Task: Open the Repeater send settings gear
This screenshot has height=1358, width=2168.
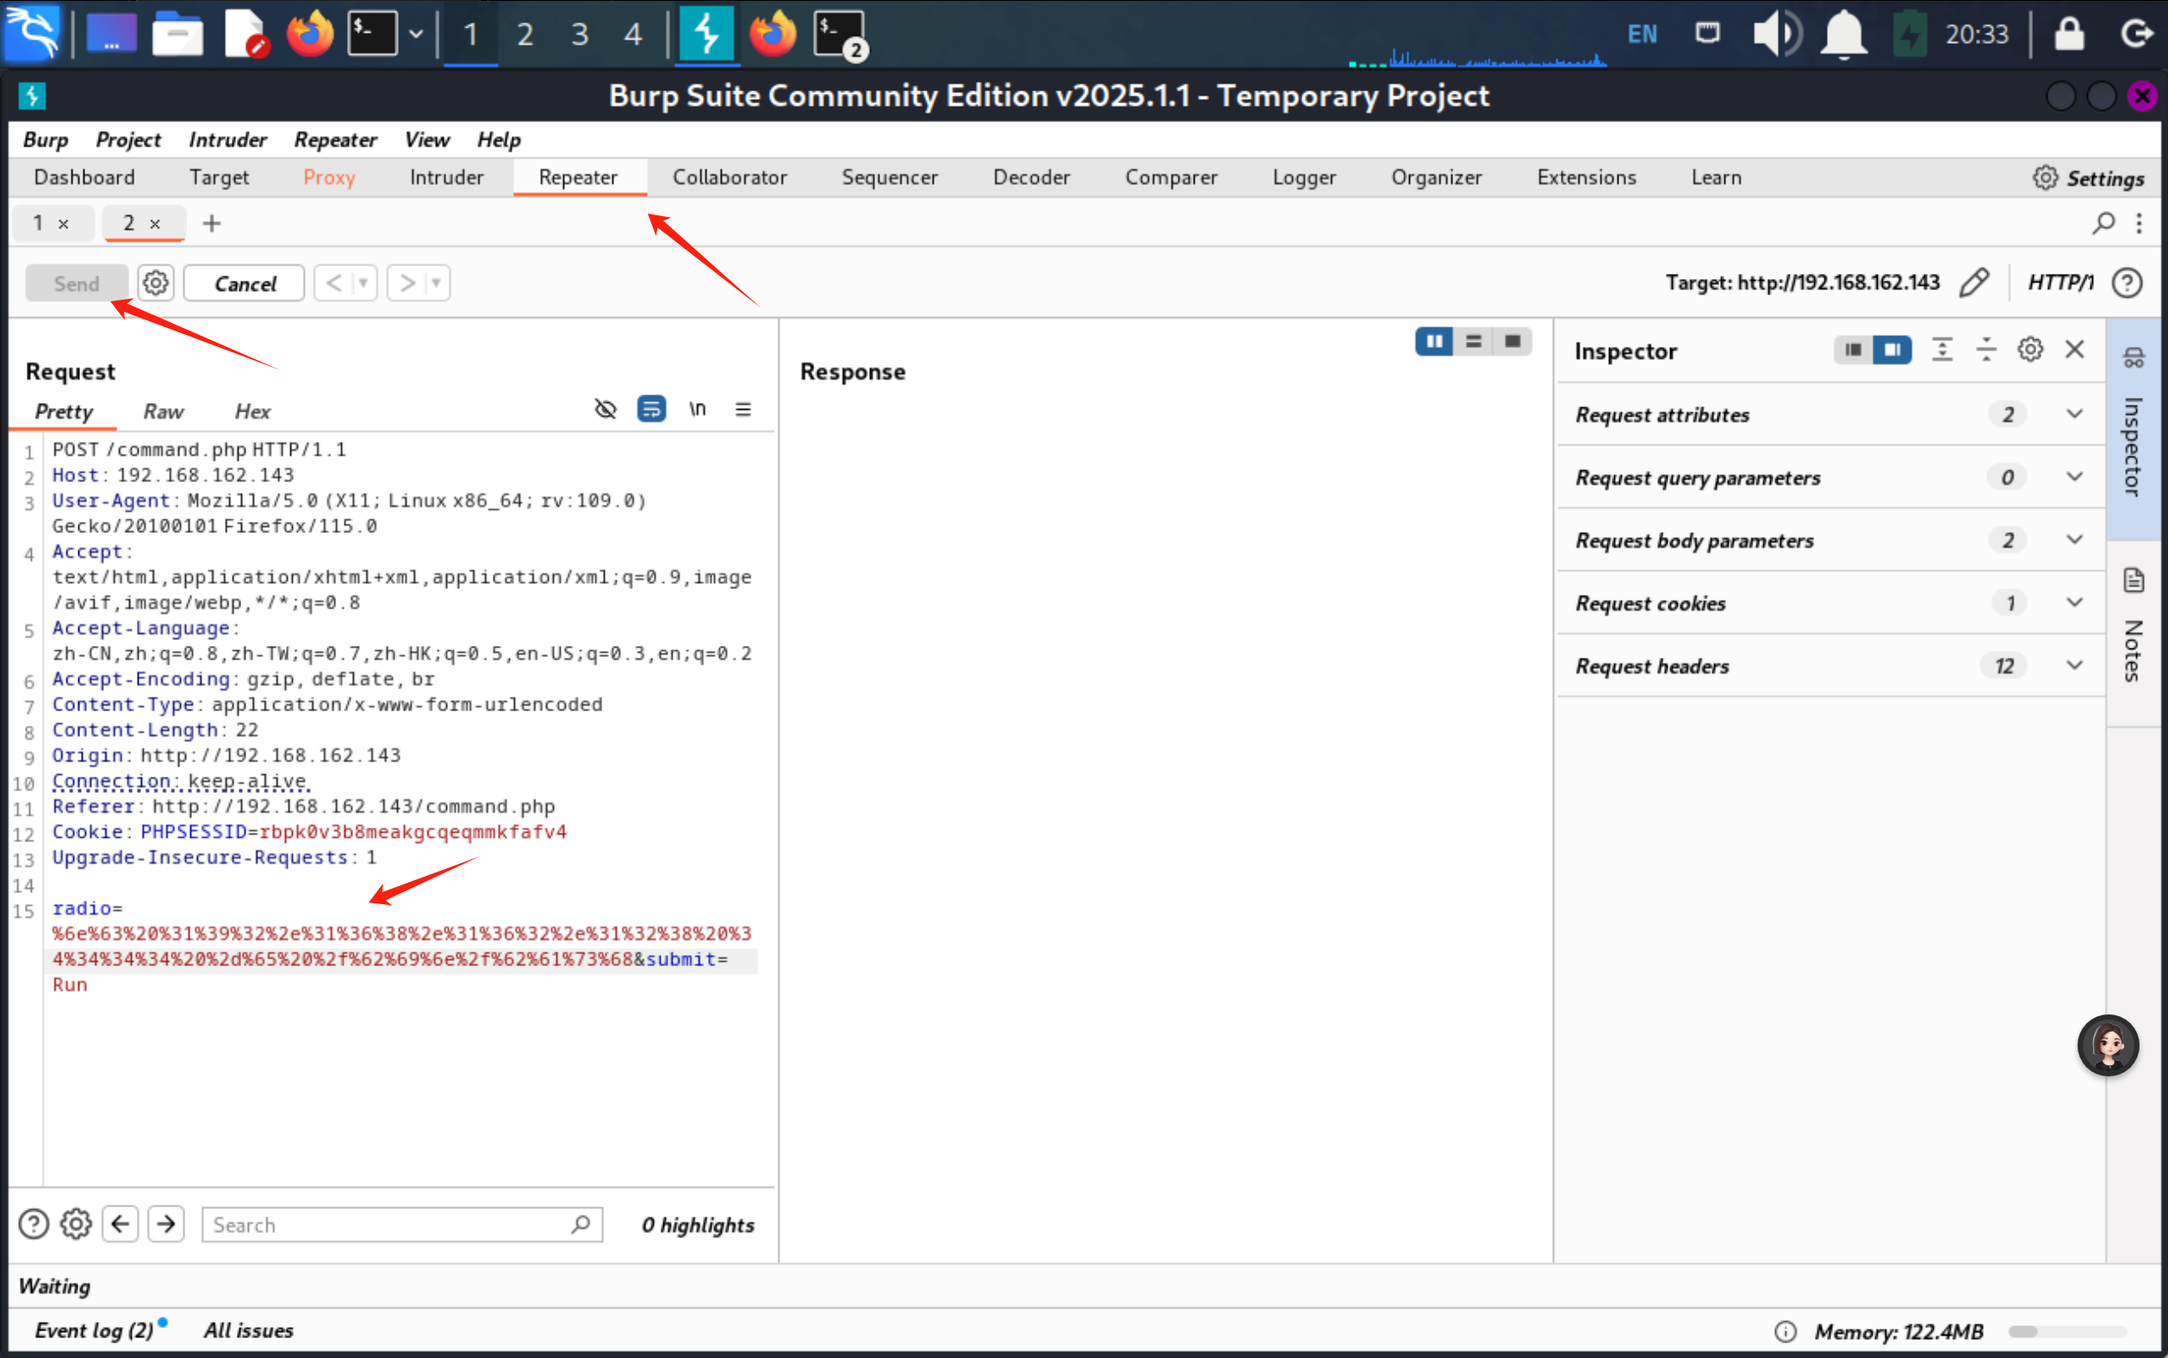Action: click(x=155, y=283)
